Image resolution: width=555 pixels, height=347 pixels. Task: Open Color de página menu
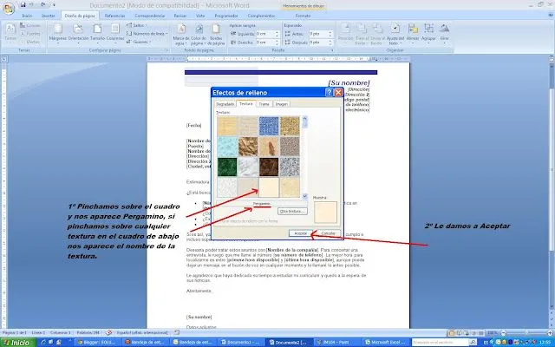coord(199,35)
